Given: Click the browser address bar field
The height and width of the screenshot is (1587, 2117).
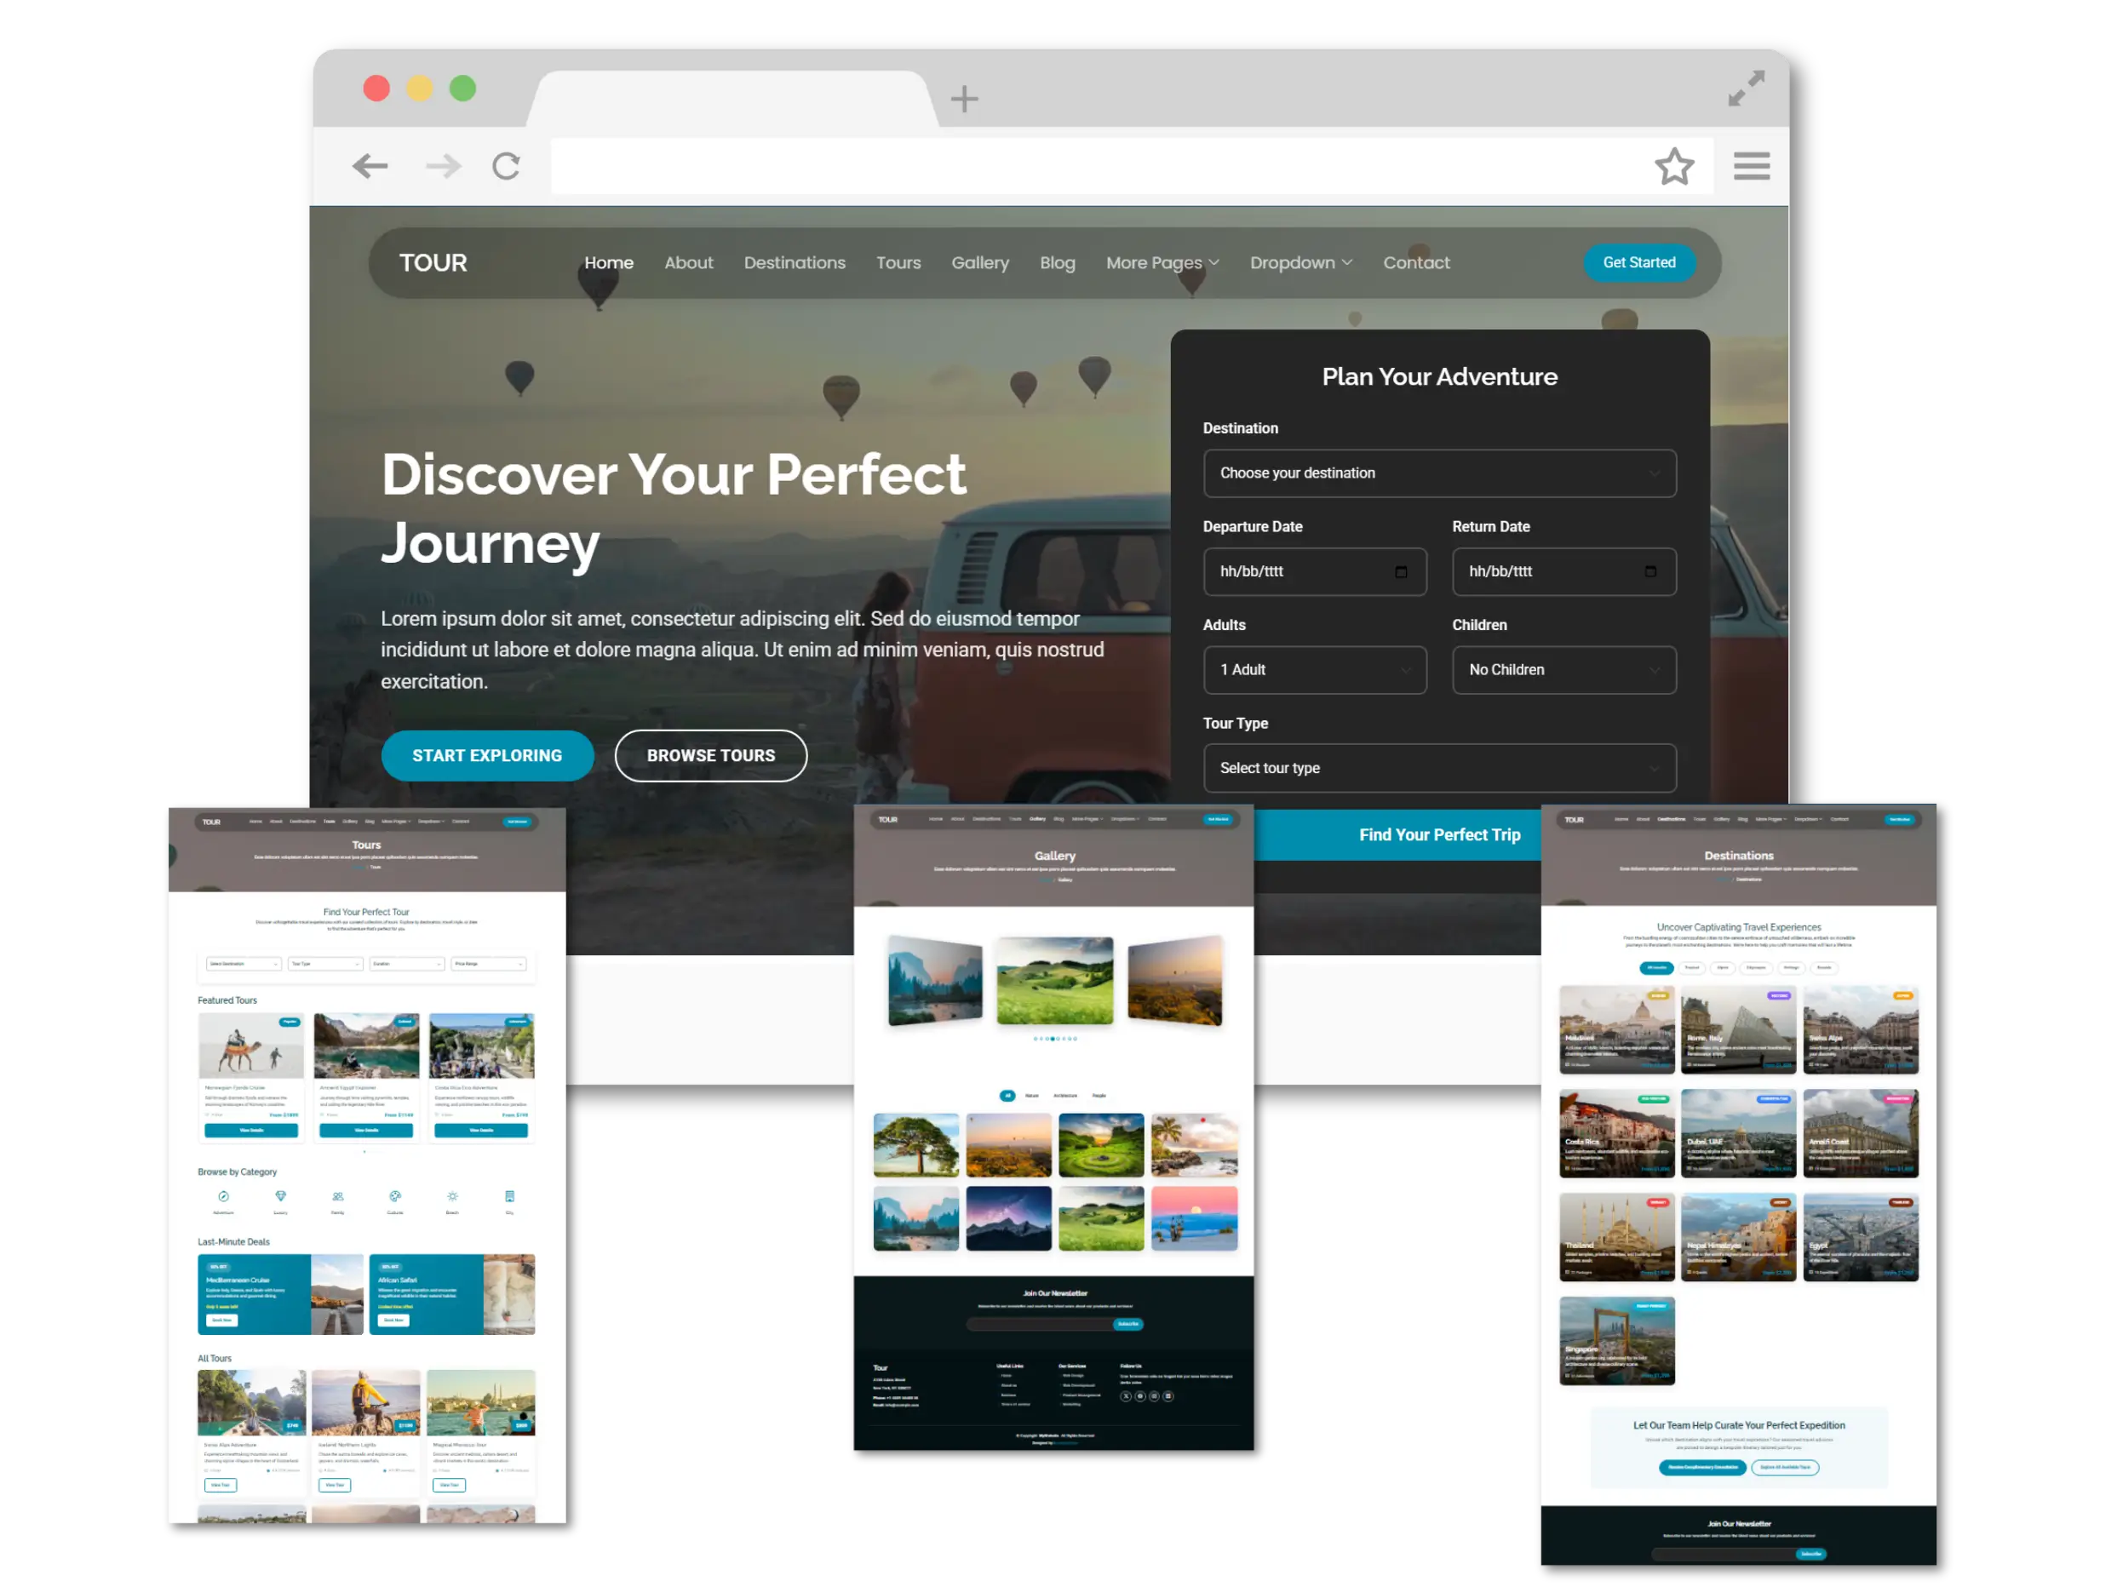Looking at the screenshot, I should [x=1091, y=167].
